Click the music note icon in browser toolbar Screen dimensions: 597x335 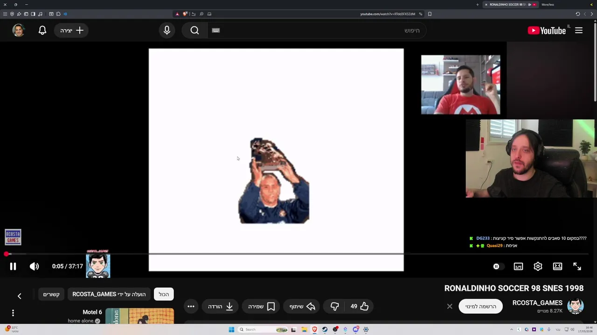coord(40,14)
